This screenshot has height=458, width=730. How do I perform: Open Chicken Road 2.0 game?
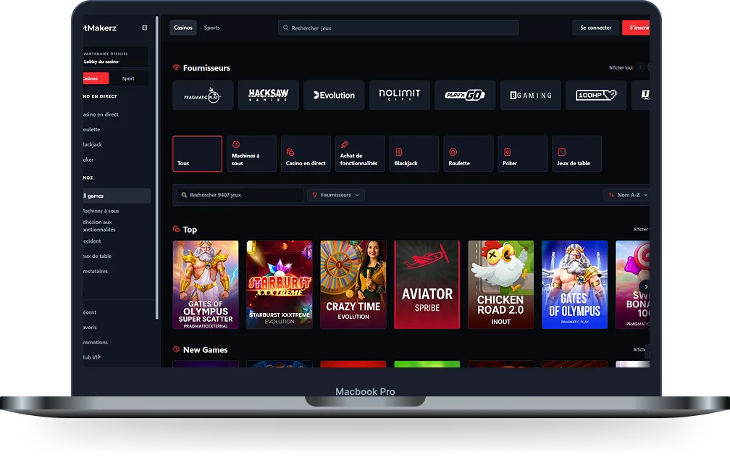click(501, 285)
